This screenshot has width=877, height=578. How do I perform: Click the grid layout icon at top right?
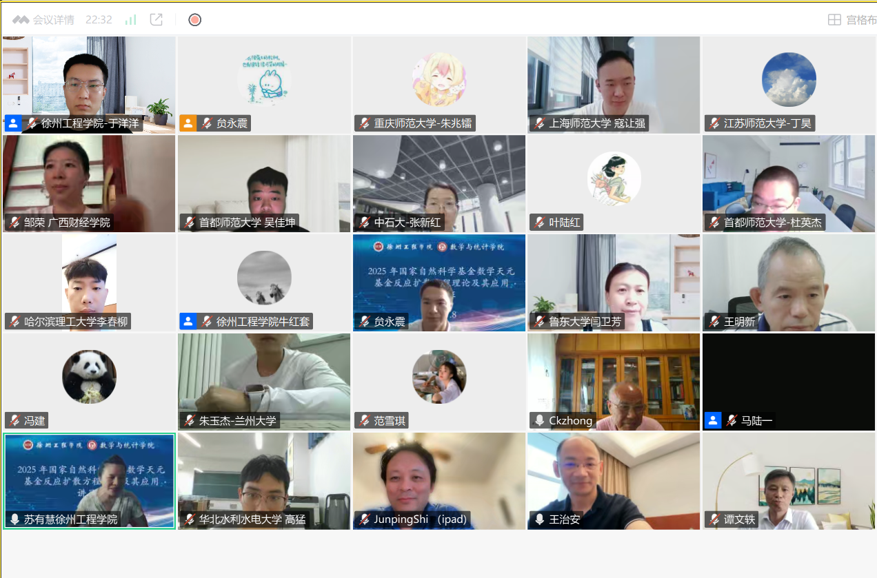coord(834,20)
